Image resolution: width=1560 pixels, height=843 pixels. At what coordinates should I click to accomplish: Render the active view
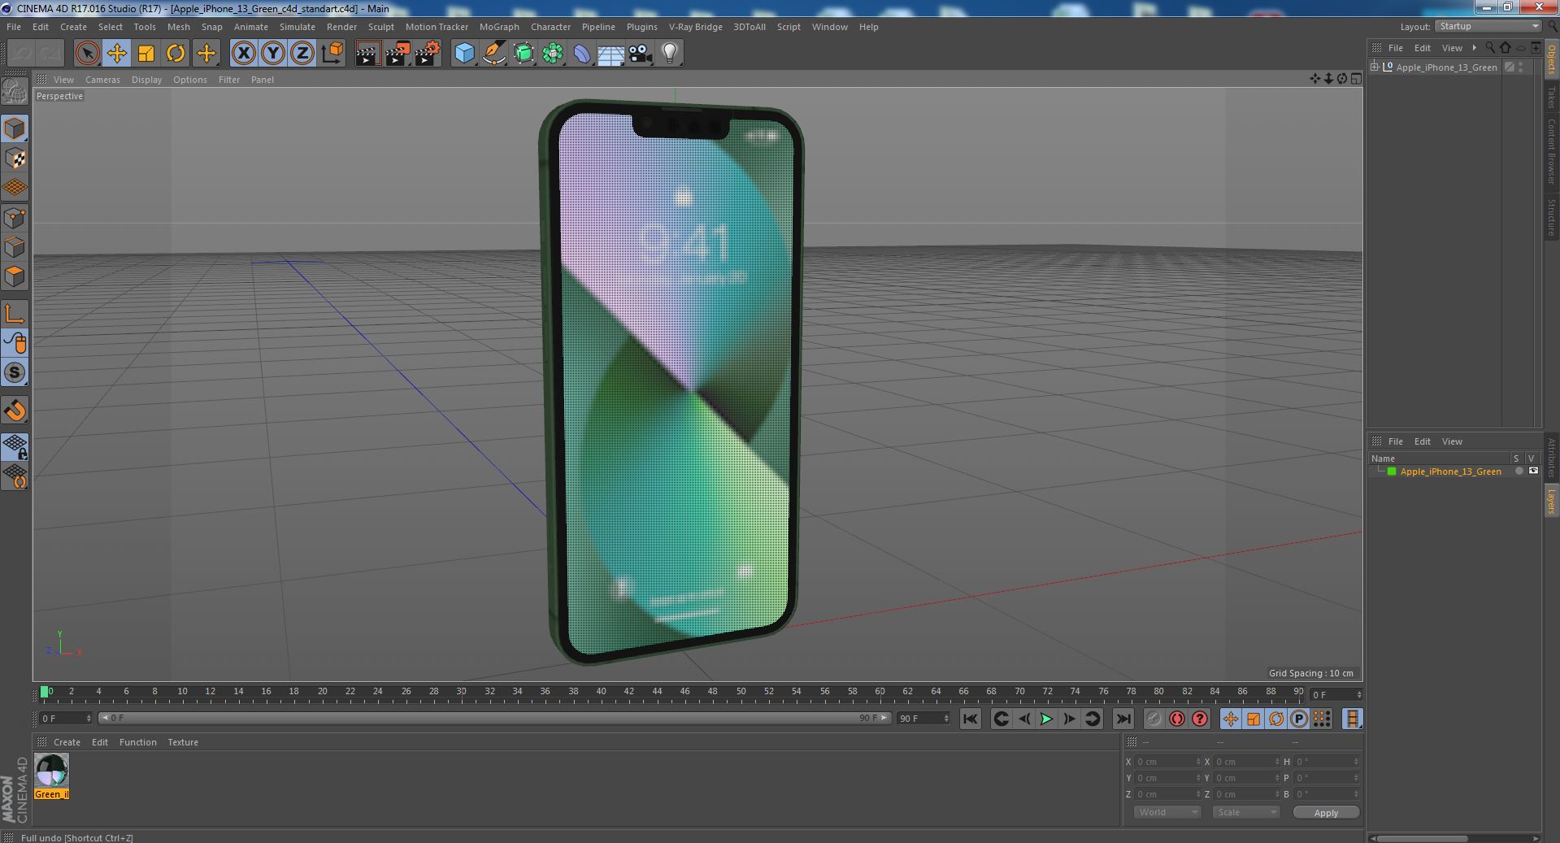tap(367, 54)
